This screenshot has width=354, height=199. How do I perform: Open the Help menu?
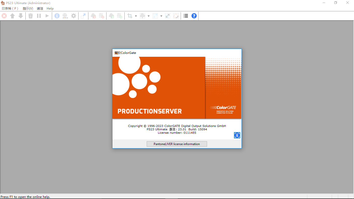coord(50,9)
